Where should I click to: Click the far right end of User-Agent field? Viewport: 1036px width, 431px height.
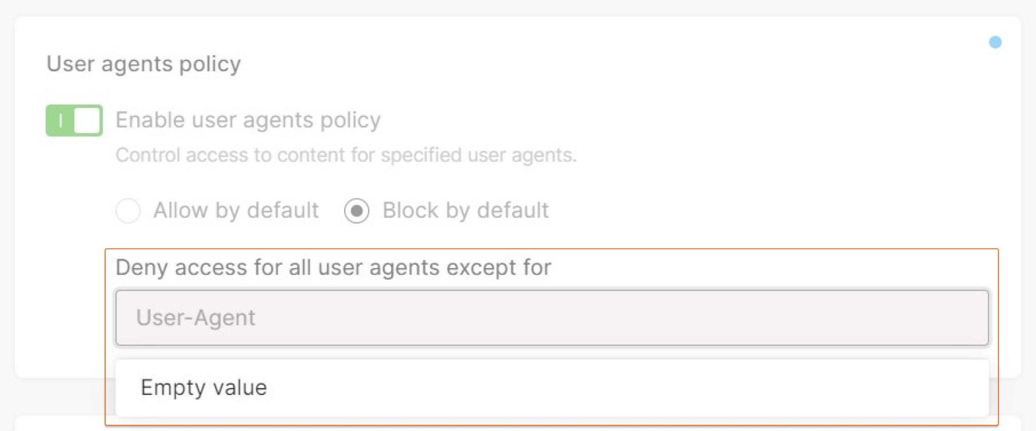(x=971, y=318)
